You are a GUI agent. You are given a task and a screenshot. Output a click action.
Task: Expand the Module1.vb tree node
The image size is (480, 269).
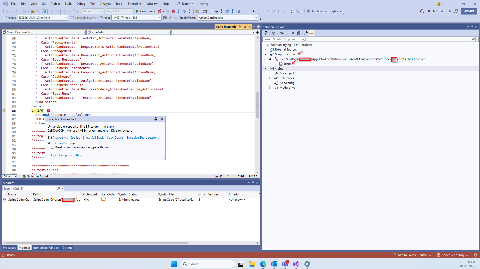coord(270,88)
